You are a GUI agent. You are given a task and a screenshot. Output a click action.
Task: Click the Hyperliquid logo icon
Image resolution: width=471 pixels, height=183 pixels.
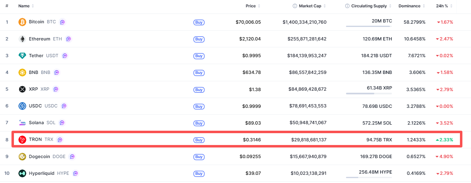click(22, 174)
